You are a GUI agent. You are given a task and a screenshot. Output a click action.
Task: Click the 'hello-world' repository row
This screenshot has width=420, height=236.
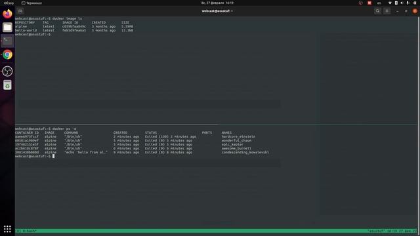[x=74, y=31]
